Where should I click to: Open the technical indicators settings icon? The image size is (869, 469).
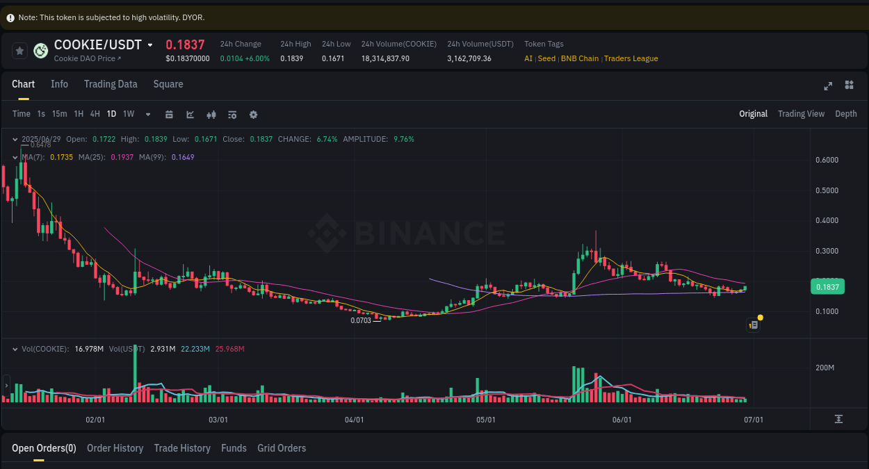point(232,114)
